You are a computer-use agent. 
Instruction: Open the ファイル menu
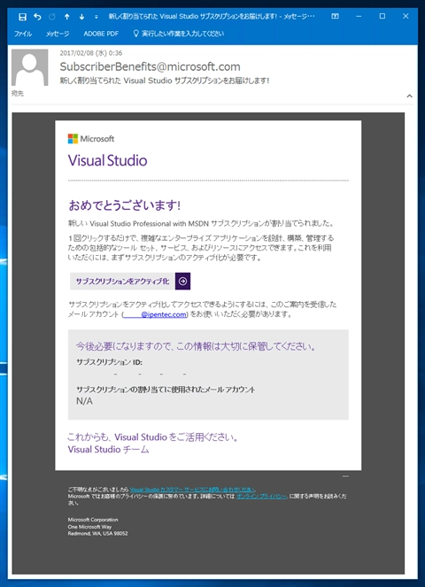tap(23, 34)
